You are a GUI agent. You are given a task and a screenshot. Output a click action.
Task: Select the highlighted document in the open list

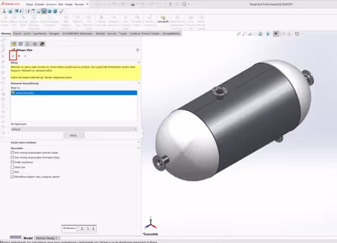tap(74, 93)
